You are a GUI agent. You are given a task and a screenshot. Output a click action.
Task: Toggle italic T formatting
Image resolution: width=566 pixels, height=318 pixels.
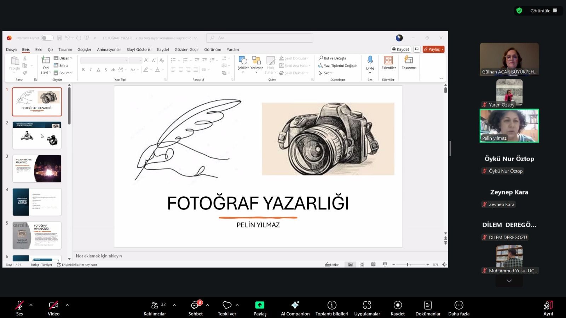click(91, 70)
